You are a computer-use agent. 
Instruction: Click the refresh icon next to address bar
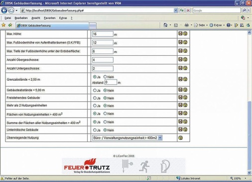click(182, 10)
